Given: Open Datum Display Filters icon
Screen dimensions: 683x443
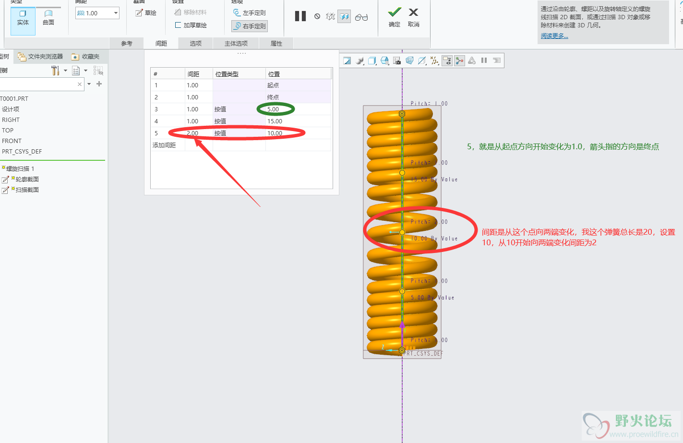Looking at the screenshot, I should coord(434,60).
